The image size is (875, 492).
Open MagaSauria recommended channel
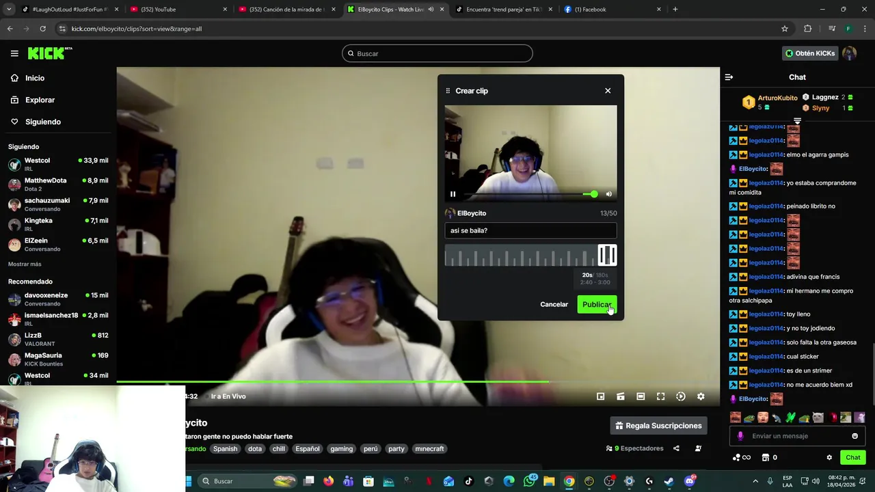tap(58, 359)
